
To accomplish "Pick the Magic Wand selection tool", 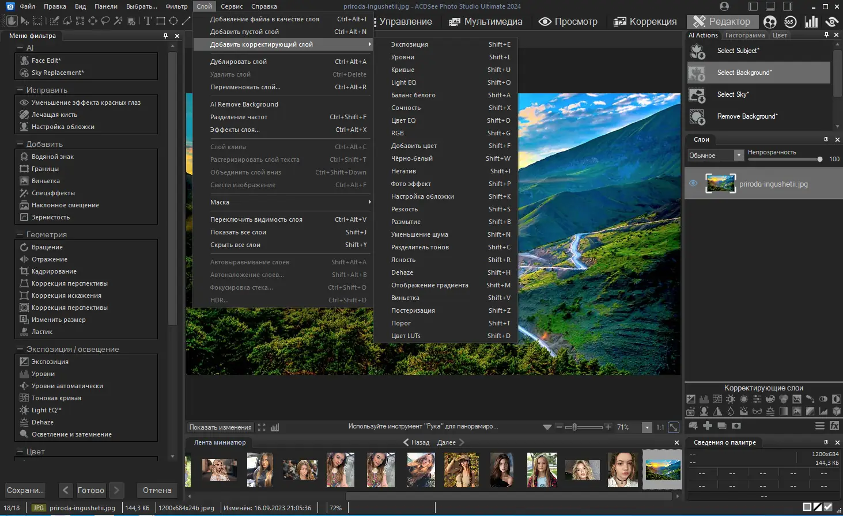I will 118,21.
